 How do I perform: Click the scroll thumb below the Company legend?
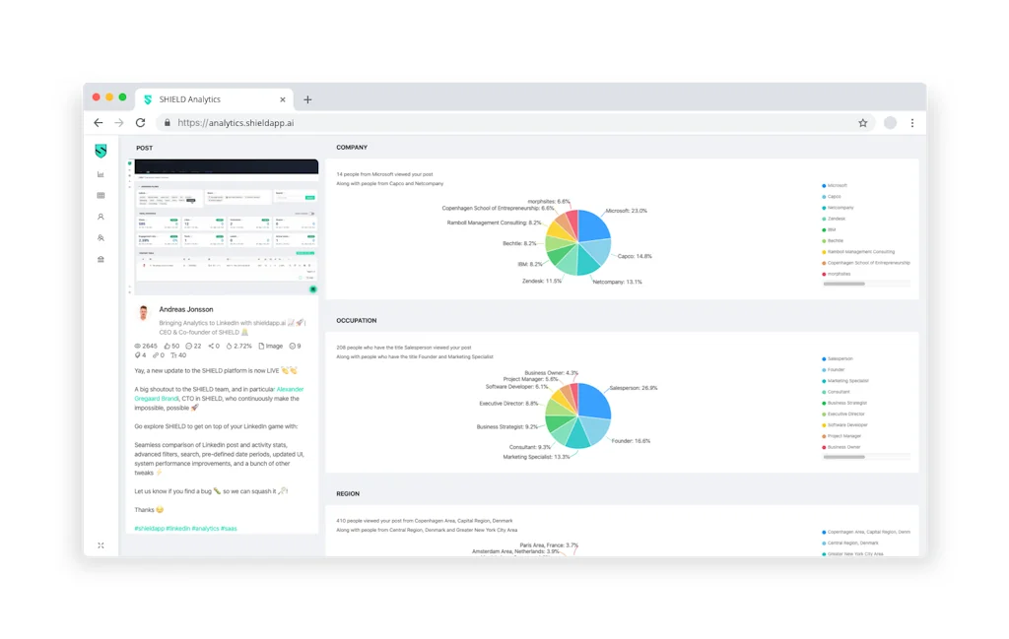(x=842, y=283)
